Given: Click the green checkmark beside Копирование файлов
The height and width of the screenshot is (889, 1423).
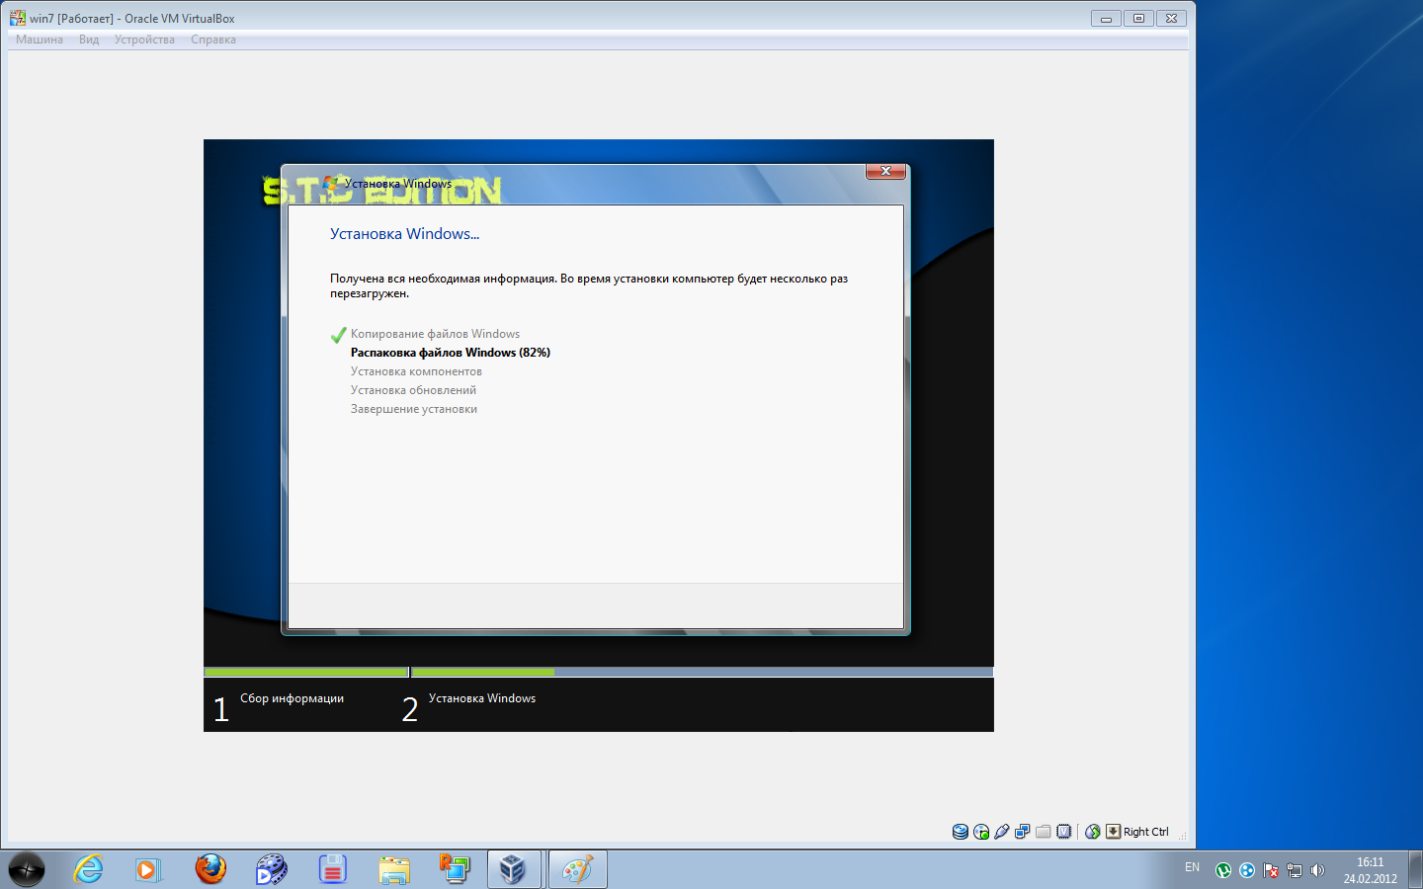Looking at the screenshot, I should click(338, 335).
